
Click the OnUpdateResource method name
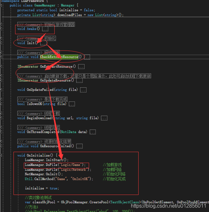pos(55,81)
